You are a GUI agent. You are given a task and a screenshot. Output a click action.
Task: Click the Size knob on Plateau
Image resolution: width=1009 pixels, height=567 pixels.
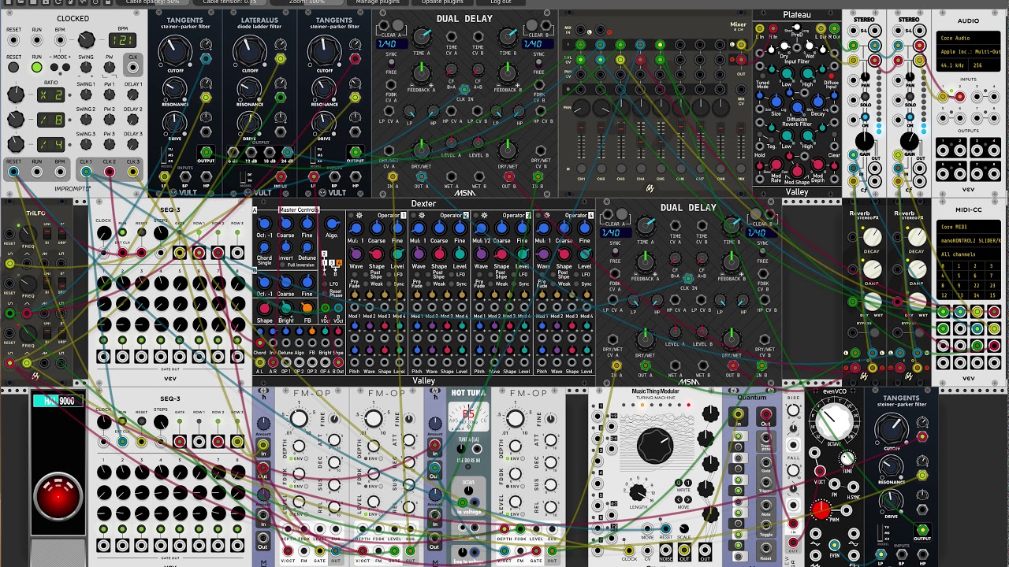pos(776,102)
